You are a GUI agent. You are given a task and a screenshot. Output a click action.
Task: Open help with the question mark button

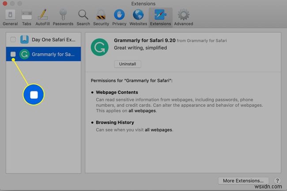coord(277,180)
